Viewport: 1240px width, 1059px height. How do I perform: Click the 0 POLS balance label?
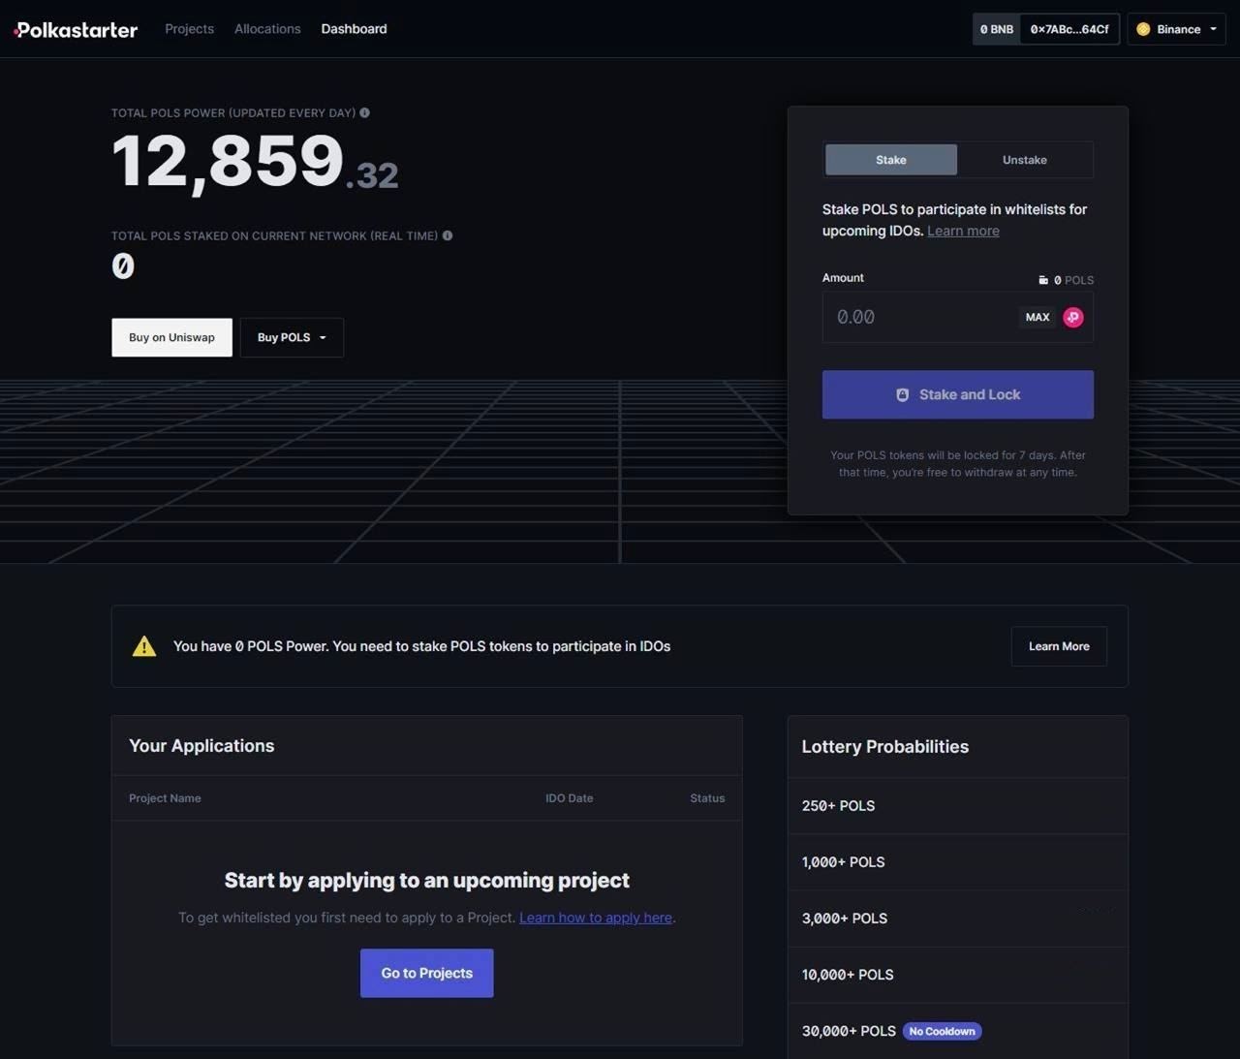[1073, 280]
